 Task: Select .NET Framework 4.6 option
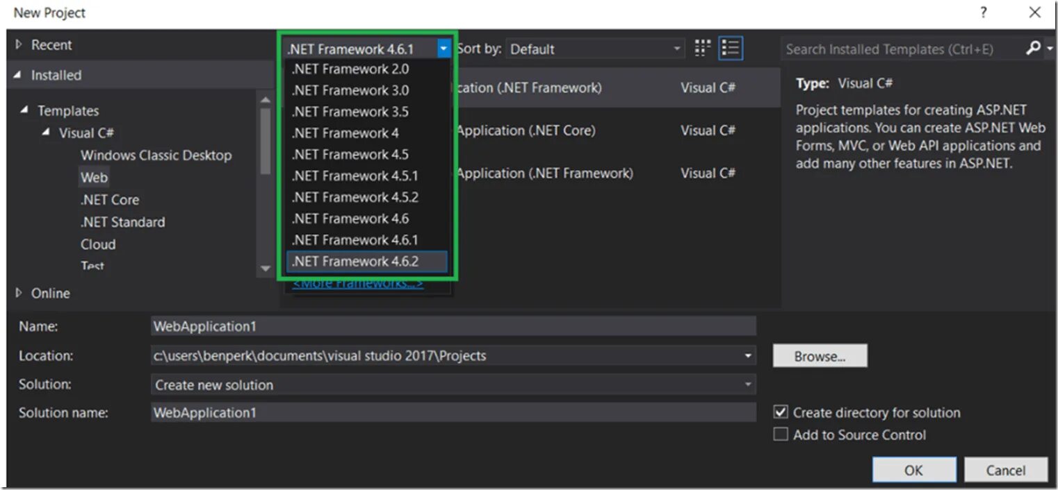[x=367, y=219]
